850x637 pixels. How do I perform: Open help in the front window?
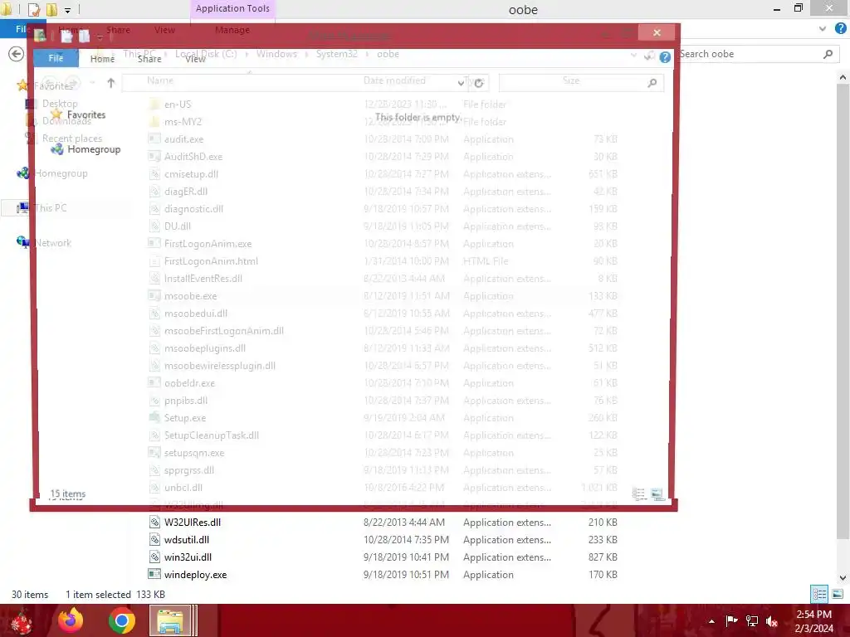(665, 57)
